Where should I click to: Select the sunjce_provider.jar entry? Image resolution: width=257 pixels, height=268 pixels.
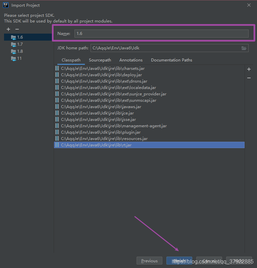[149, 94]
